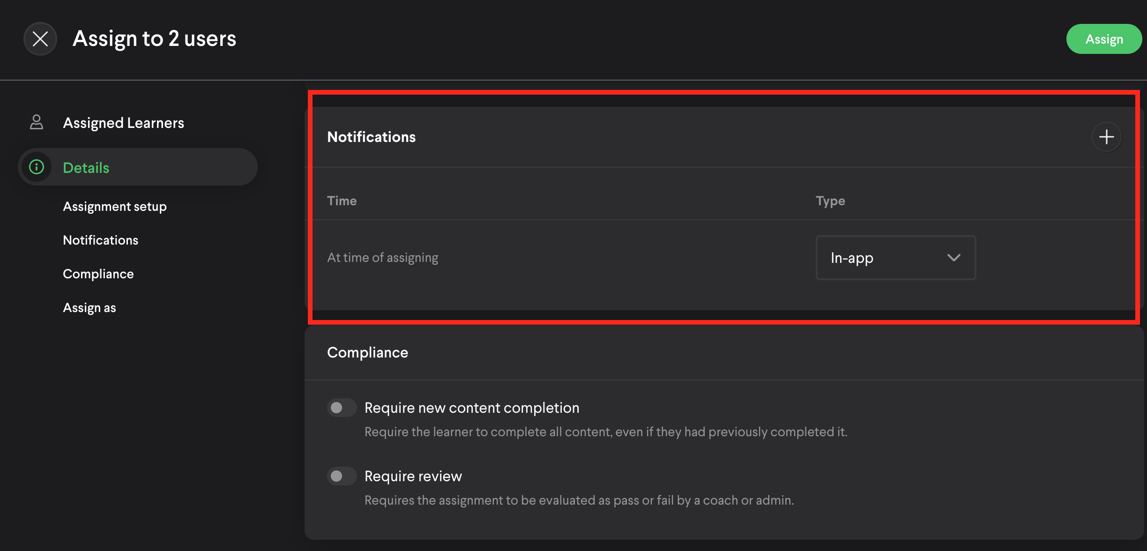The height and width of the screenshot is (551, 1147).
Task: Navigate to Compliance in sidebar
Action: click(x=98, y=274)
